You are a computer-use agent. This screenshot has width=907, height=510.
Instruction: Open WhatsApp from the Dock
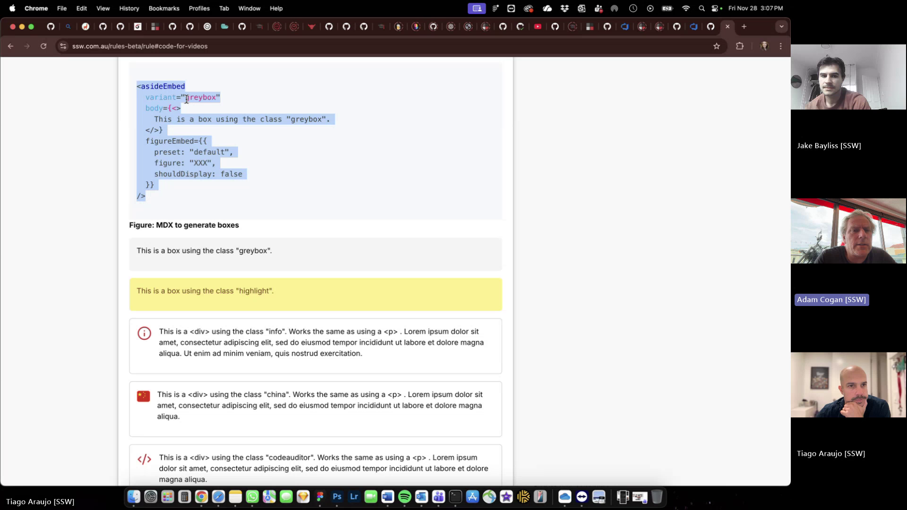tap(252, 497)
